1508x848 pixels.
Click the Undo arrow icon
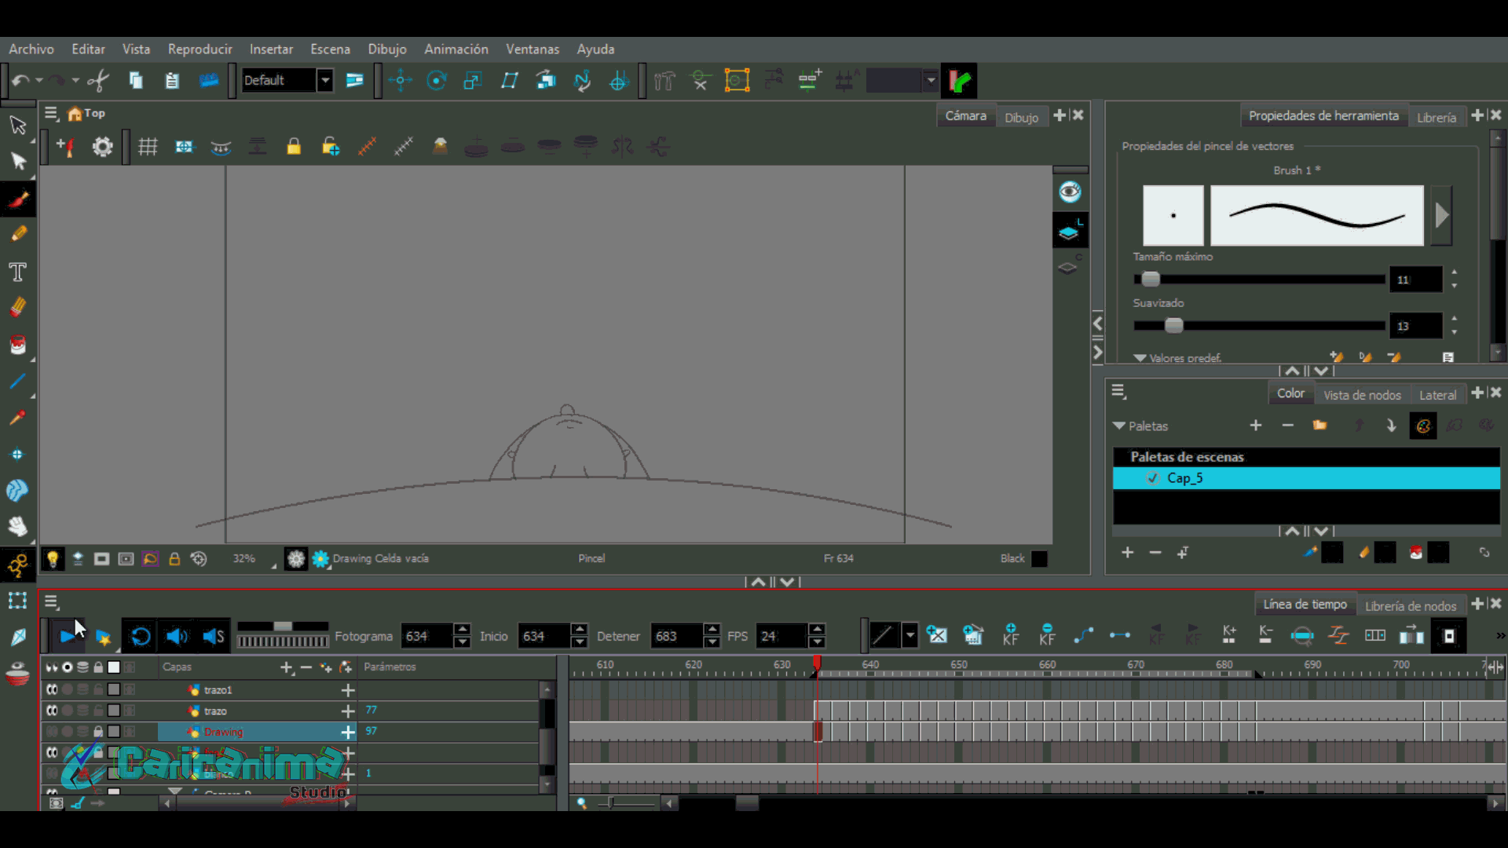point(21,80)
